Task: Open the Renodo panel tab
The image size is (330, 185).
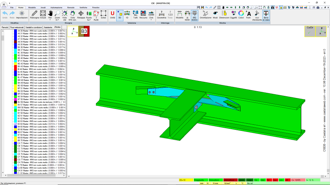Action: click(5, 27)
